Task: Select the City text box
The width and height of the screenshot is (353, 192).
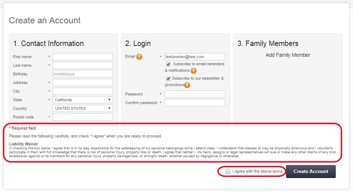Action: (x=83, y=91)
